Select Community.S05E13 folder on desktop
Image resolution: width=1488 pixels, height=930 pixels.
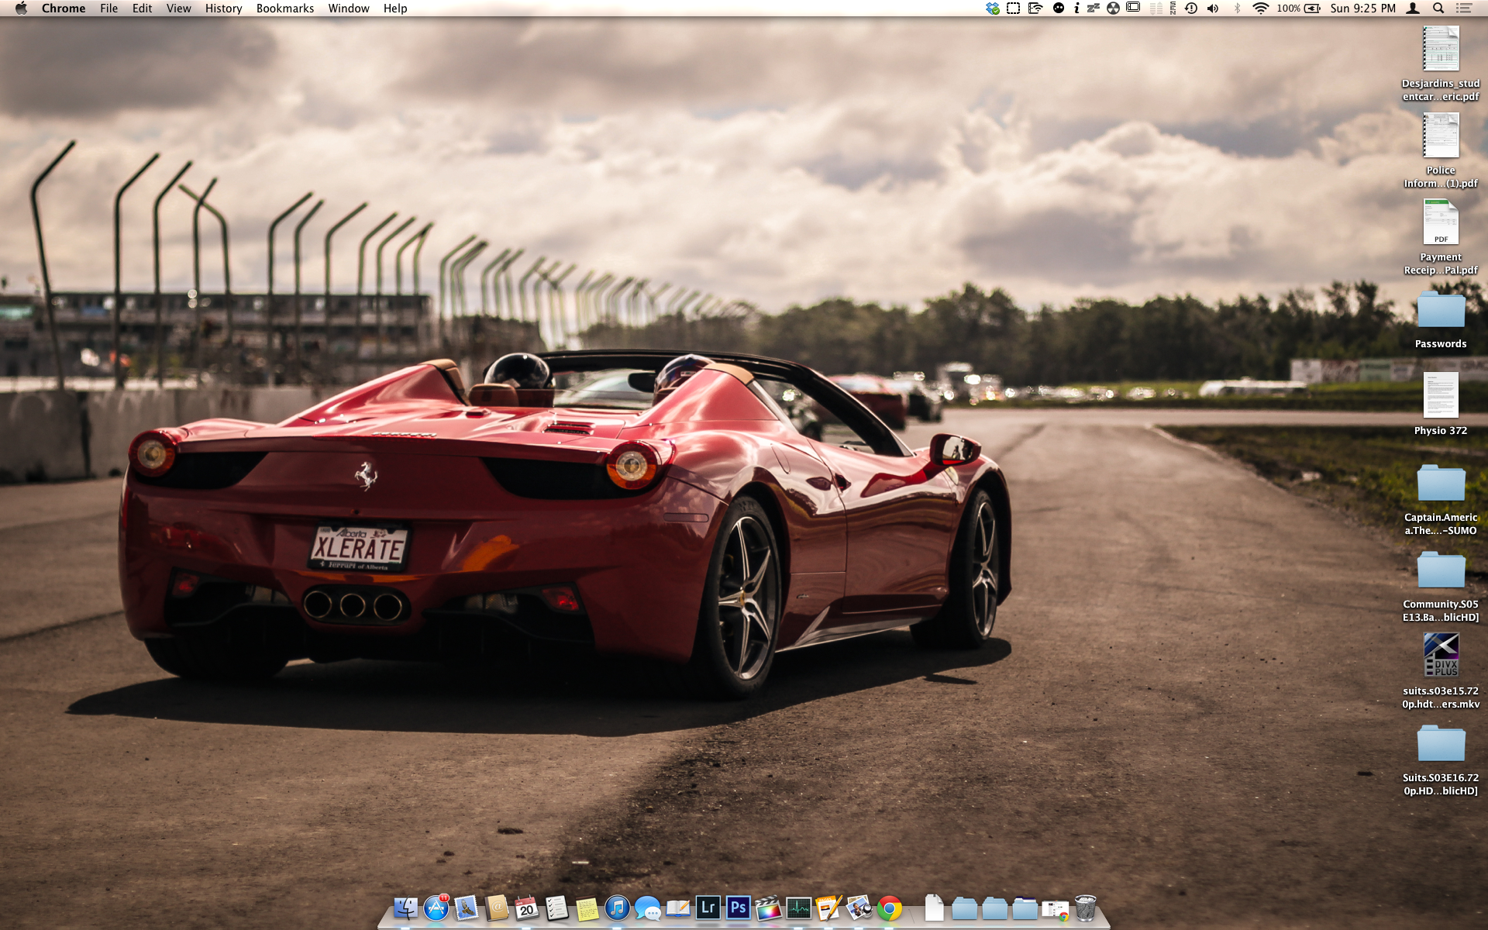[1441, 585]
